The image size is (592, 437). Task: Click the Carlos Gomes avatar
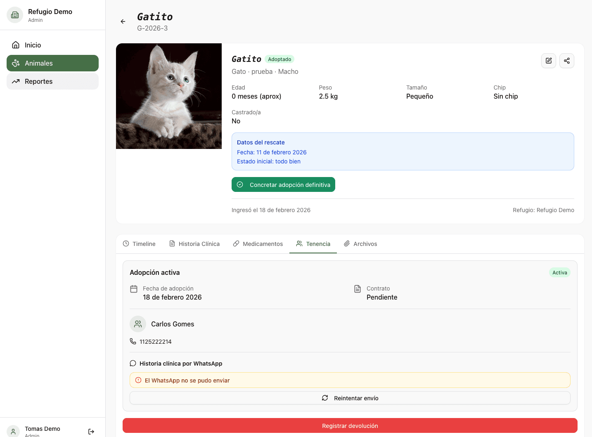[138, 324]
